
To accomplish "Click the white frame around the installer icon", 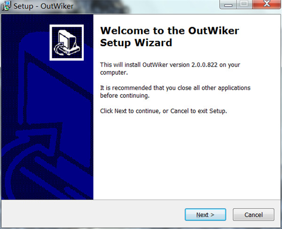I will tap(67, 26).
